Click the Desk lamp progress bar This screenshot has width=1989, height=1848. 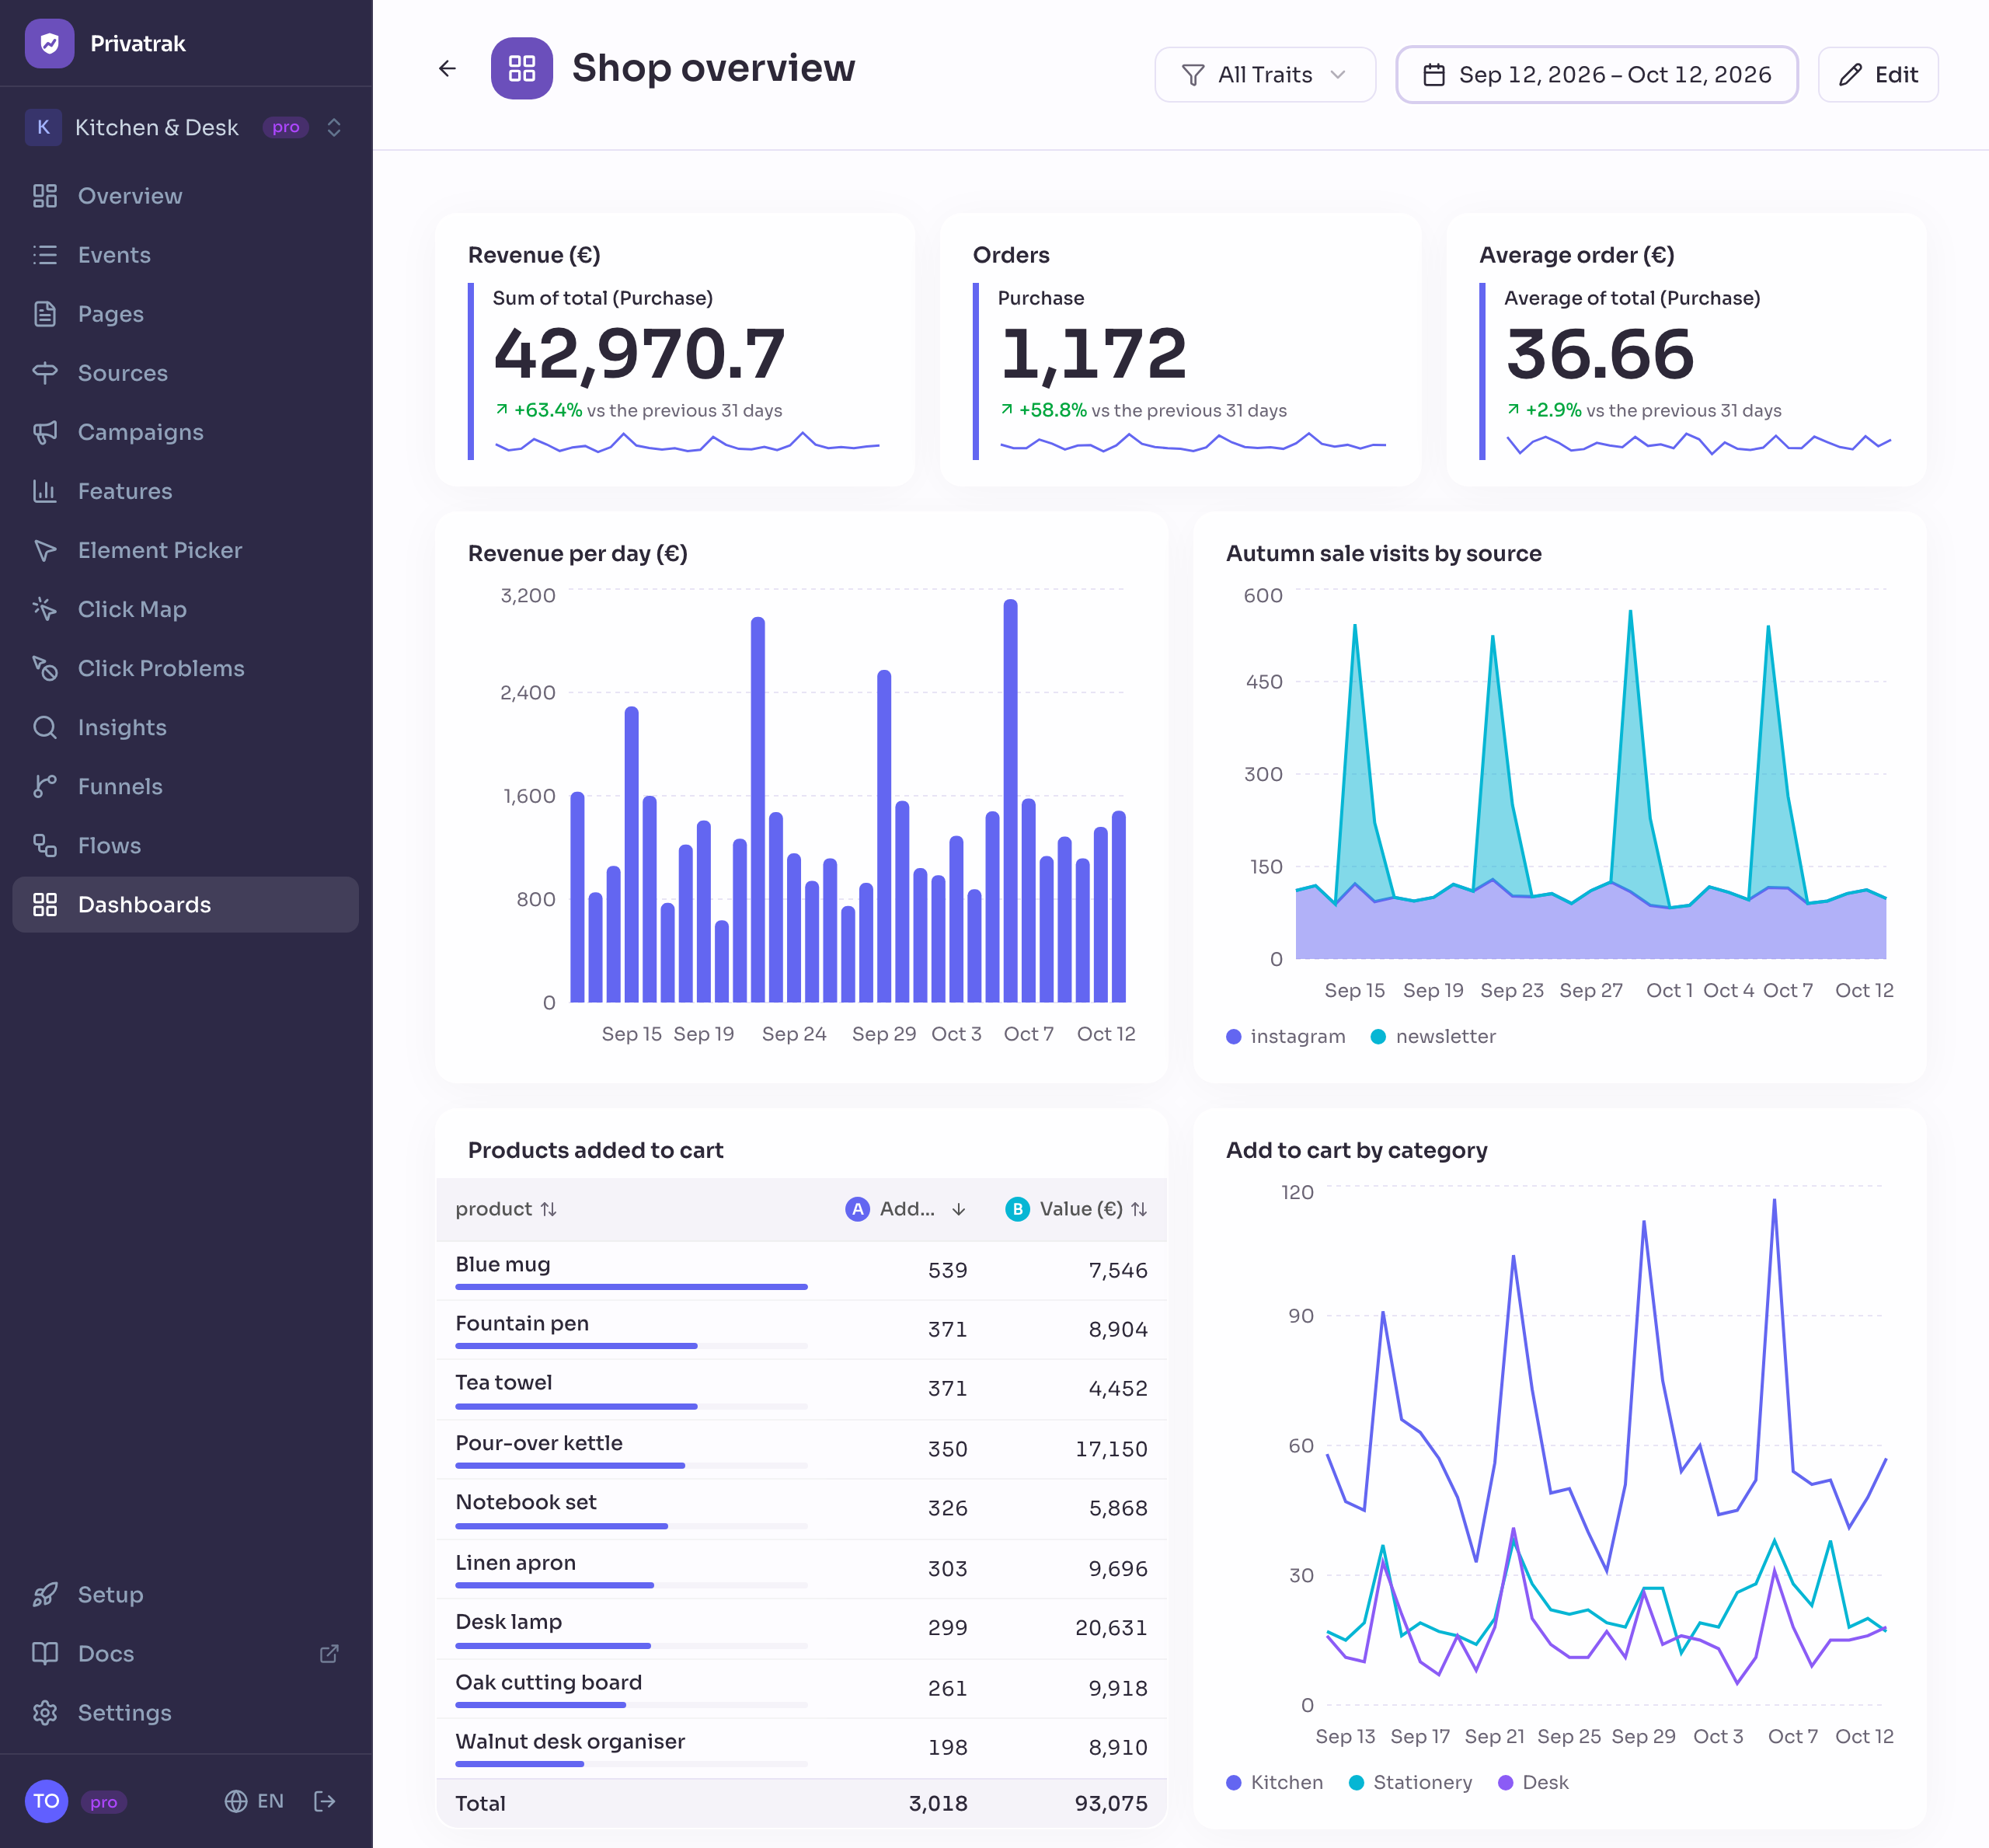point(631,1645)
